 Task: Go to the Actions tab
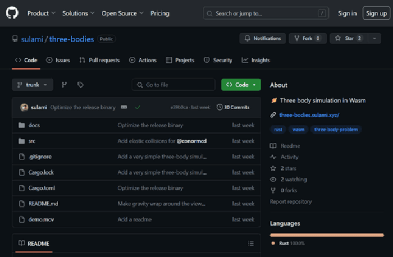click(143, 60)
